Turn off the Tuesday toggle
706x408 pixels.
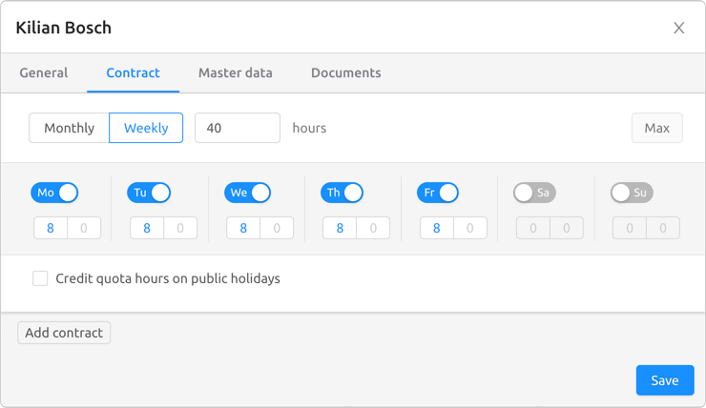[149, 193]
